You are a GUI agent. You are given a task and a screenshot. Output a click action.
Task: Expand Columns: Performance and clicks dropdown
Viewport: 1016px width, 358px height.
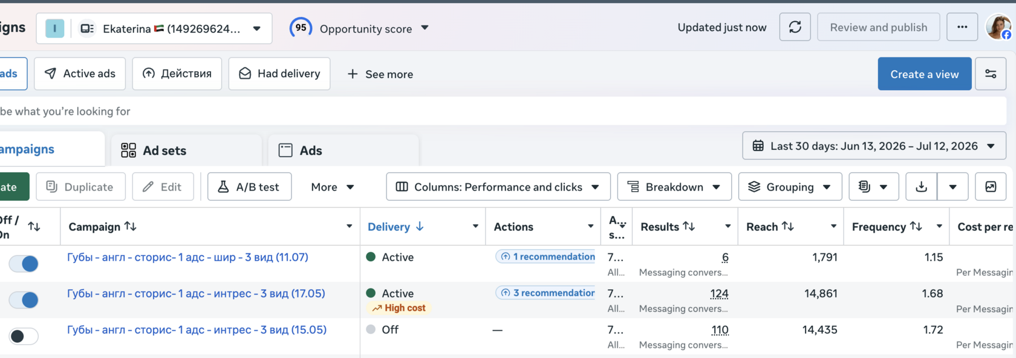pos(498,187)
